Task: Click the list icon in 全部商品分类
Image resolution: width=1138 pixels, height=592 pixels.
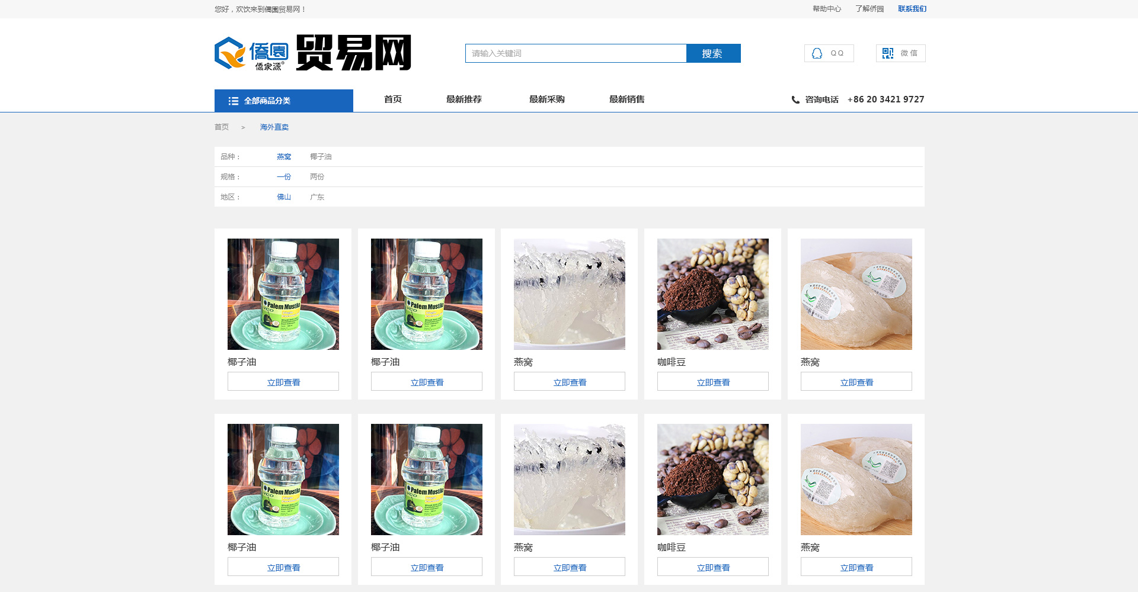Action: click(x=234, y=101)
